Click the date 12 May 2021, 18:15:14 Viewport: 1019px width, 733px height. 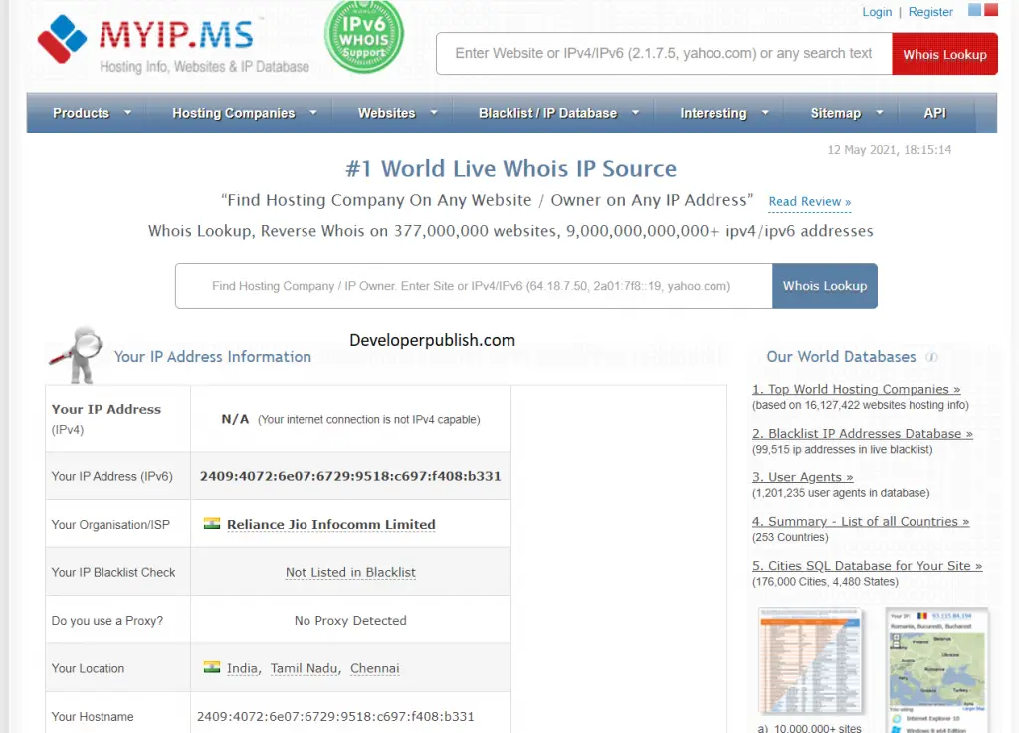(889, 150)
